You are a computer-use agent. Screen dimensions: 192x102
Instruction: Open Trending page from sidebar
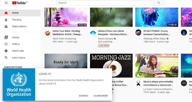coord(20,20)
